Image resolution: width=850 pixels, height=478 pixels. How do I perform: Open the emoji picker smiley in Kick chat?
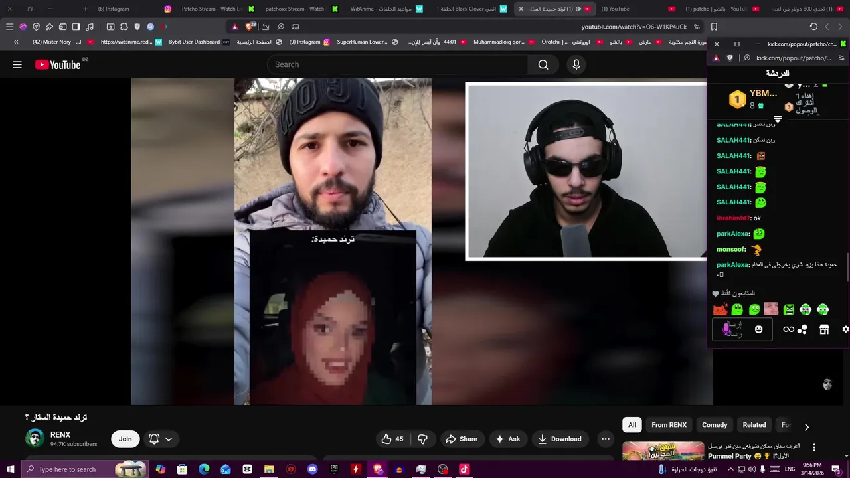tap(758, 329)
